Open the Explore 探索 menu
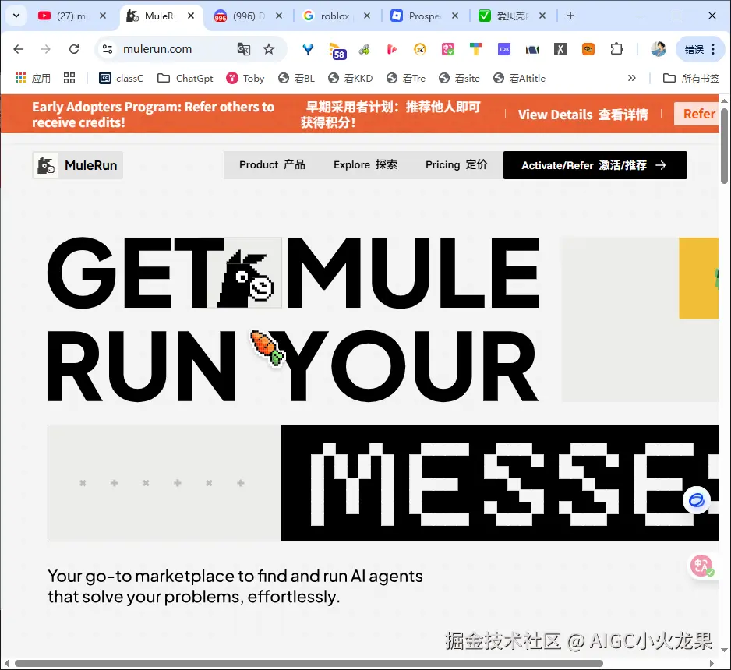 coord(365,164)
